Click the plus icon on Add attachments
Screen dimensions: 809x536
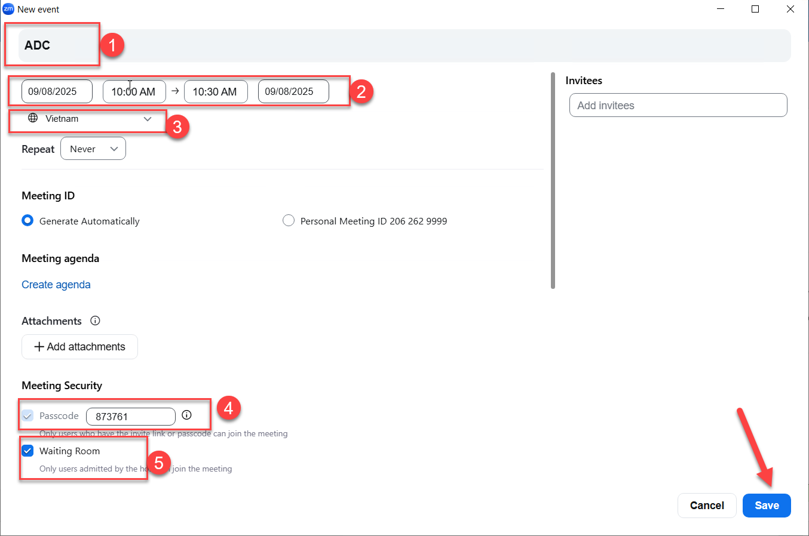(39, 347)
